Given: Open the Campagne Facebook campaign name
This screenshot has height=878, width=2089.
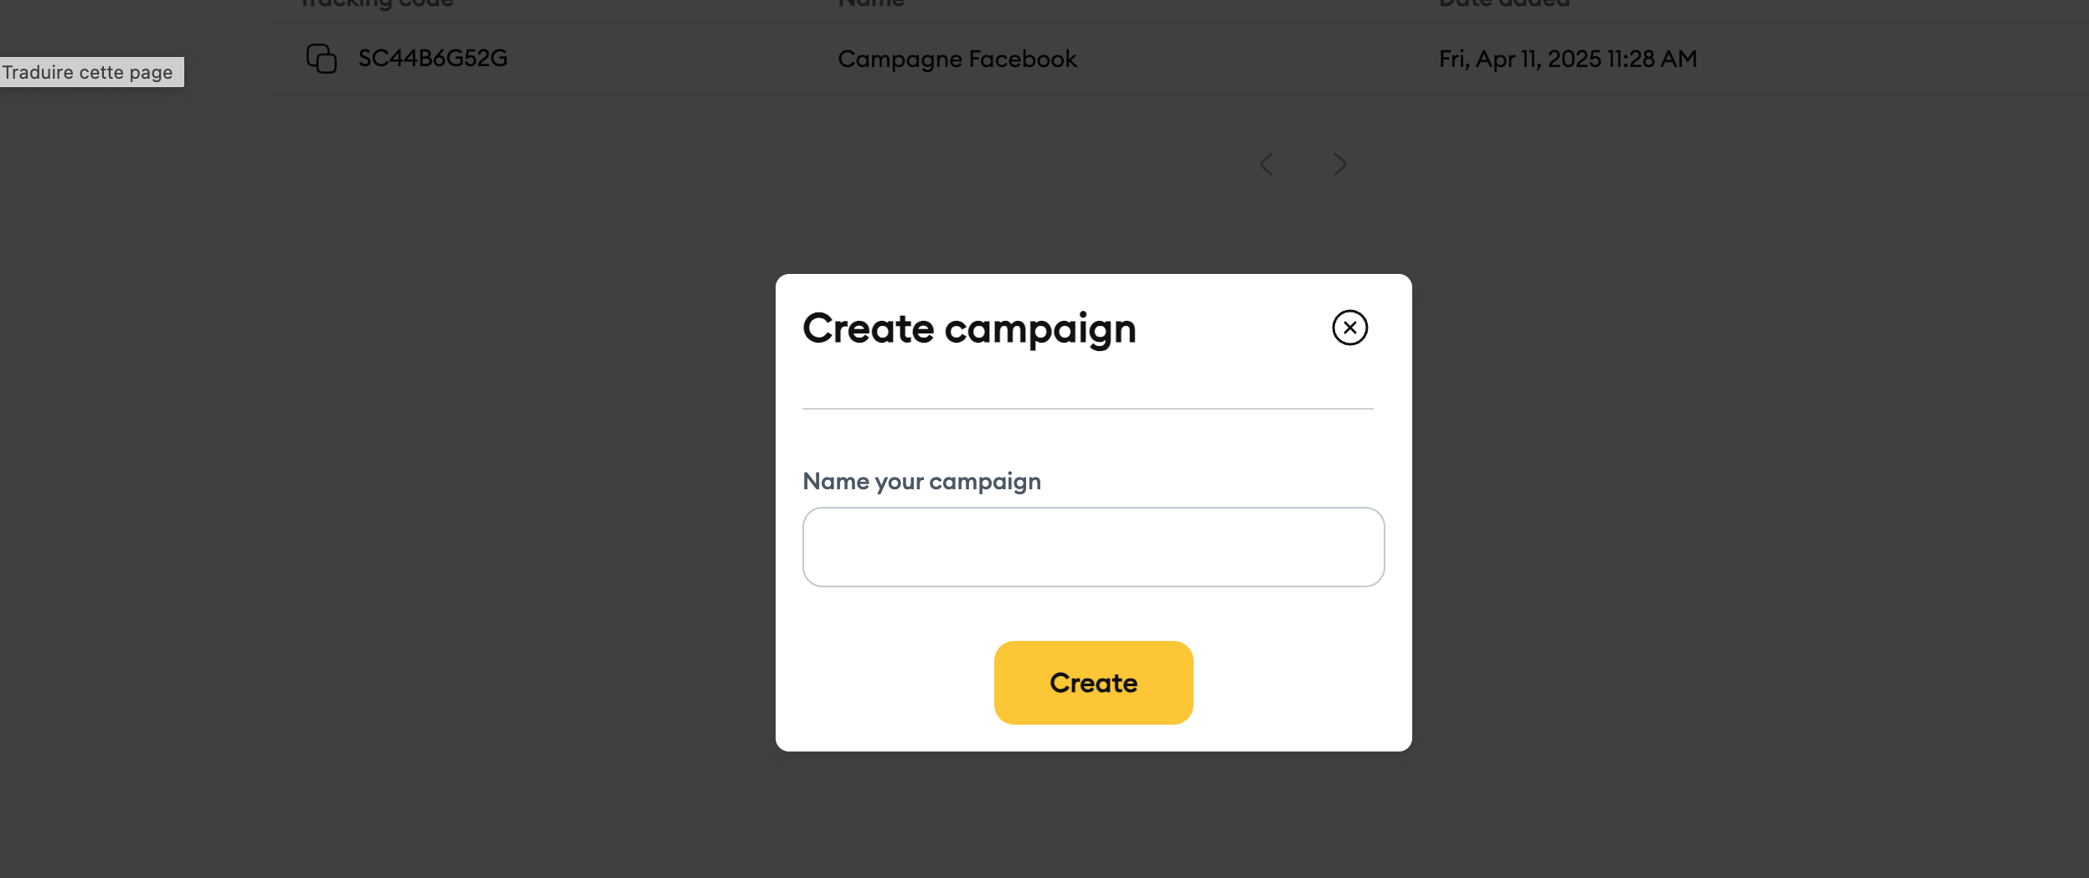Looking at the screenshot, I should click(957, 59).
